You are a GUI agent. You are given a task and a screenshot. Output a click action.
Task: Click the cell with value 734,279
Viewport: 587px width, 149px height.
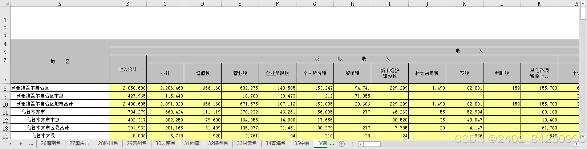tap(127, 112)
